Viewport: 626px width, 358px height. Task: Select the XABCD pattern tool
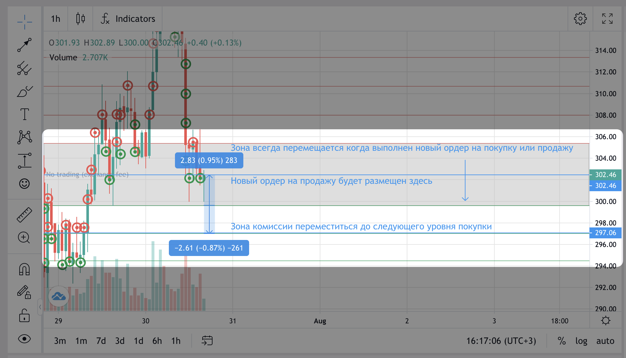click(24, 137)
